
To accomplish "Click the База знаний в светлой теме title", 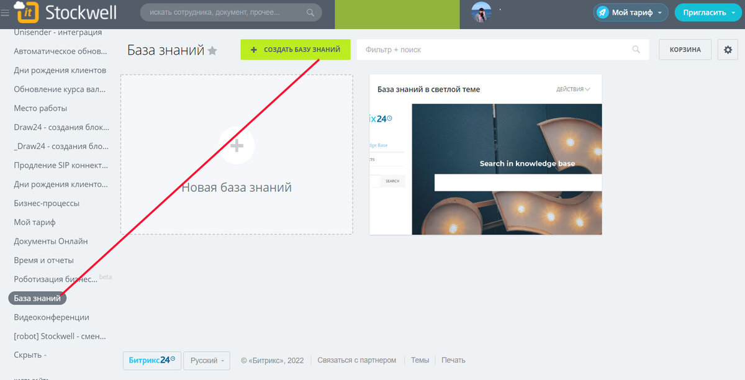I will click(428, 89).
